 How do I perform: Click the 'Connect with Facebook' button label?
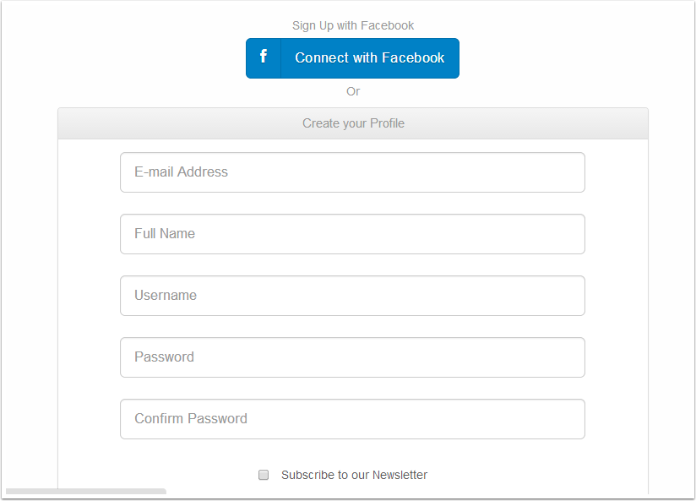click(369, 58)
